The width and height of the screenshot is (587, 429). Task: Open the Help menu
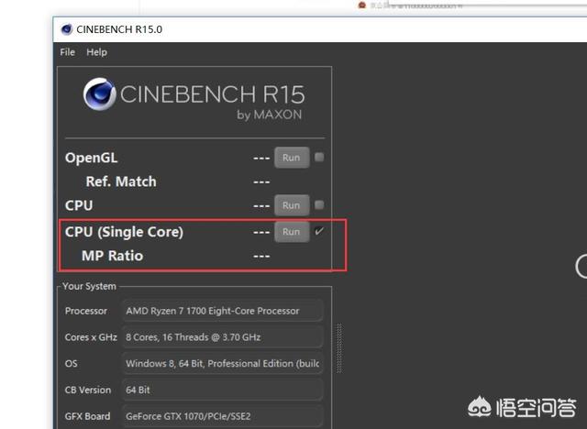tap(96, 52)
